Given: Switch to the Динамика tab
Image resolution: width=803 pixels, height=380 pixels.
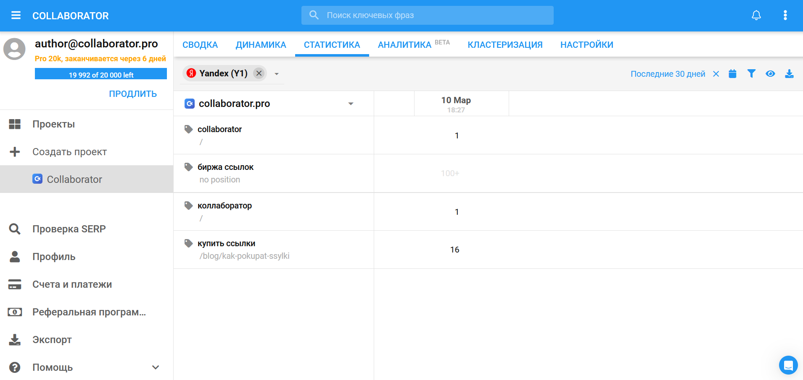Looking at the screenshot, I should (x=261, y=44).
